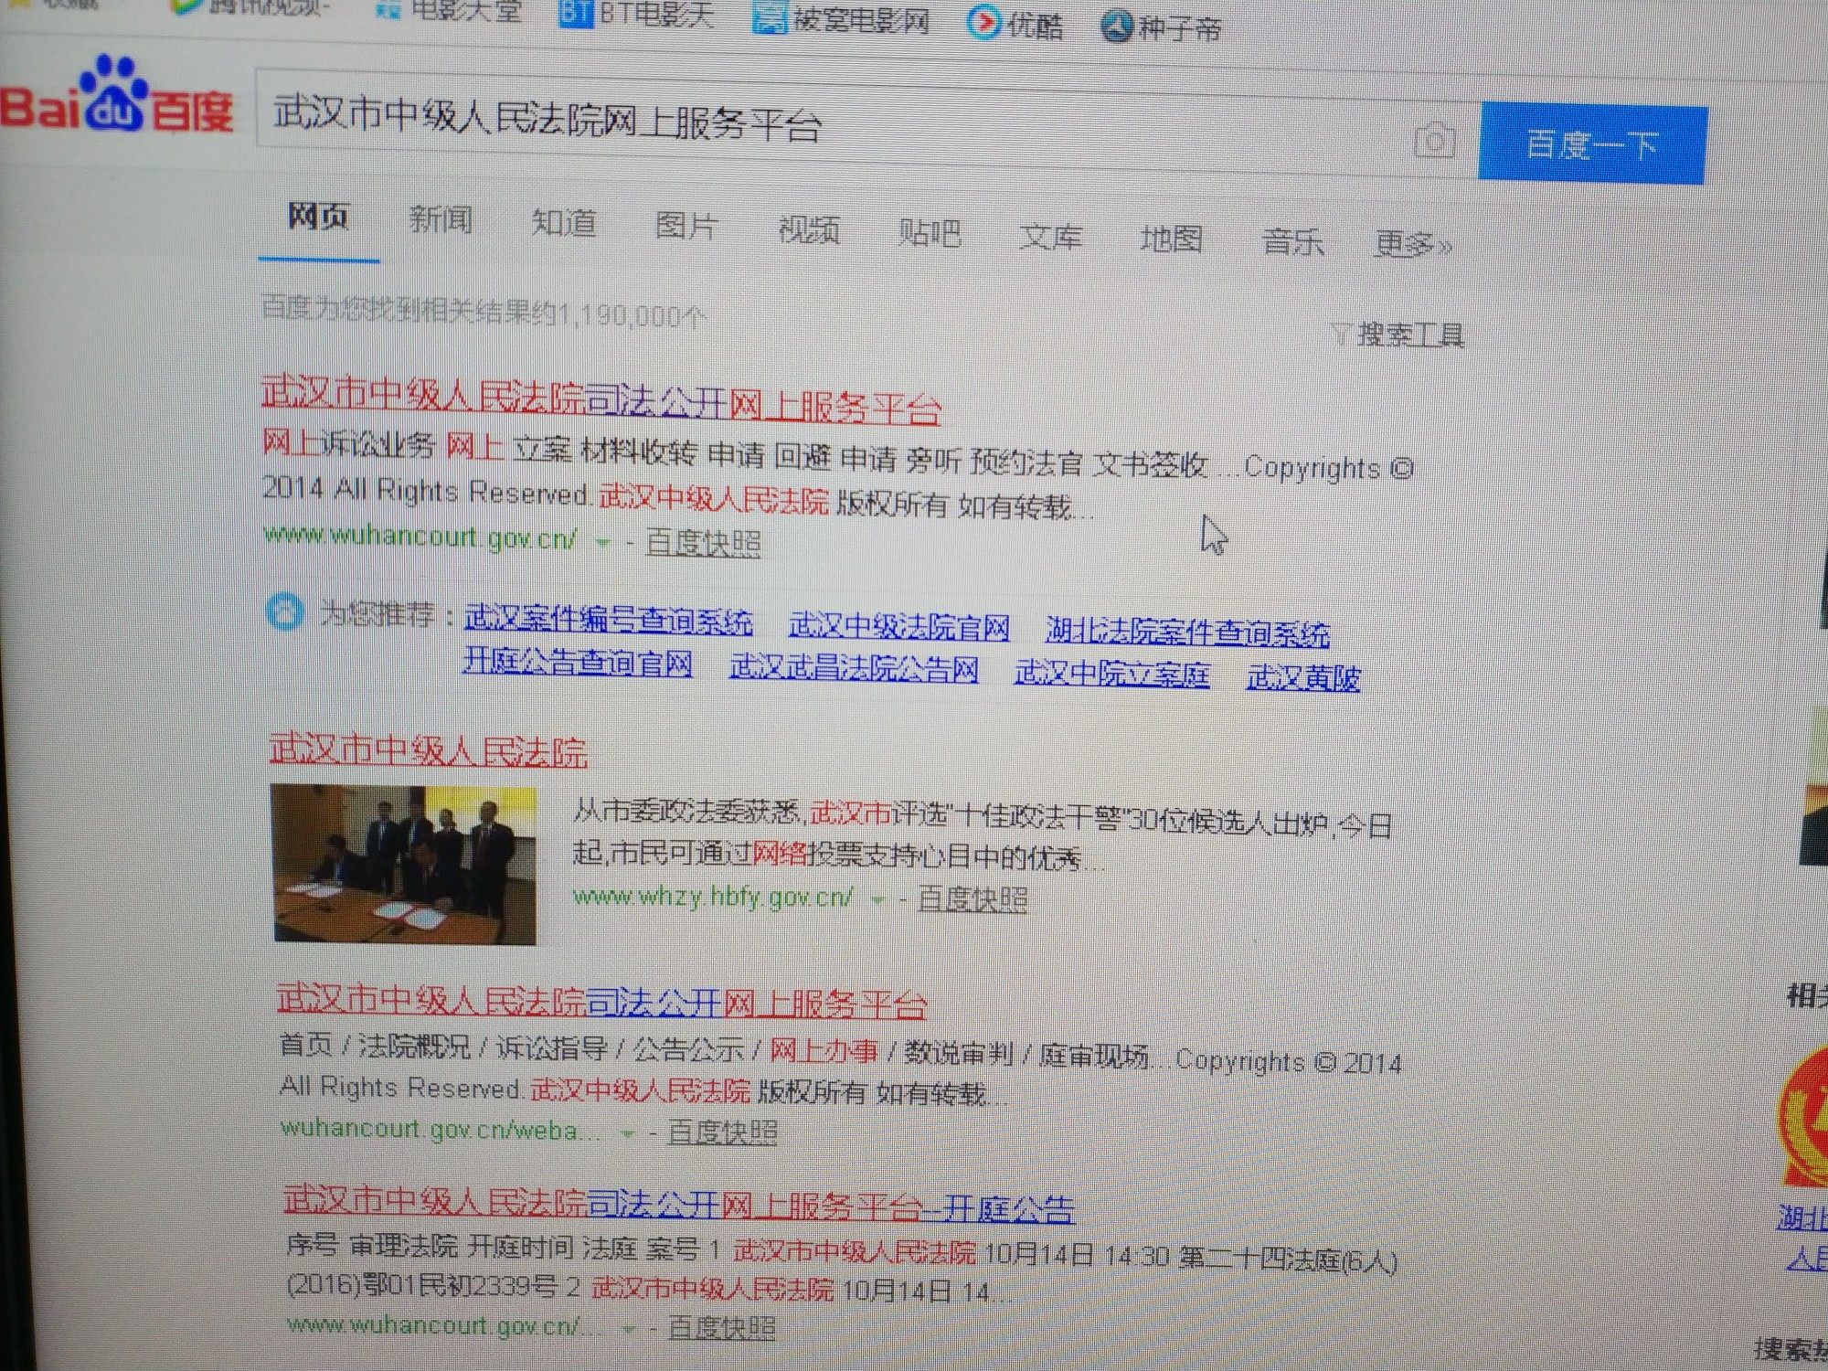Open 武汉中级法院官网 suggestion
This screenshot has height=1371, width=1828.
coord(899,627)
